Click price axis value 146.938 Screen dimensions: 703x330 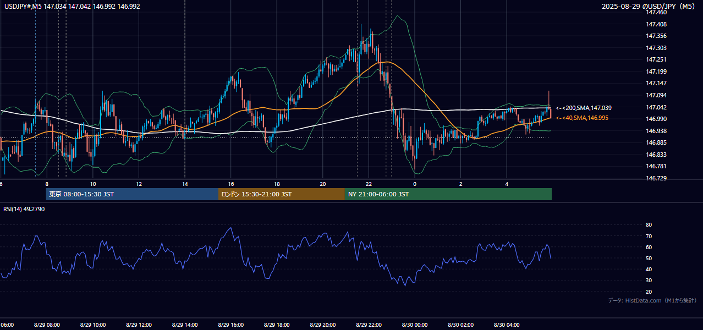[x=657, y=131]
